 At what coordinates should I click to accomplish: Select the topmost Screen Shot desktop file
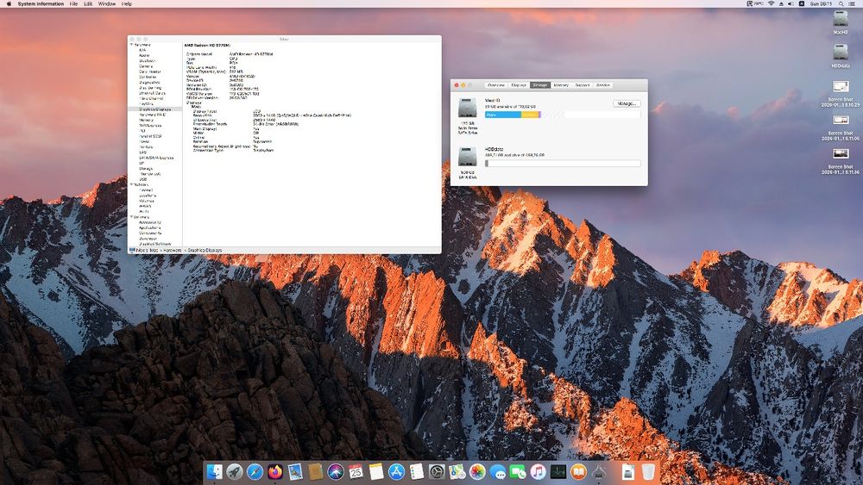pos(841,86)
